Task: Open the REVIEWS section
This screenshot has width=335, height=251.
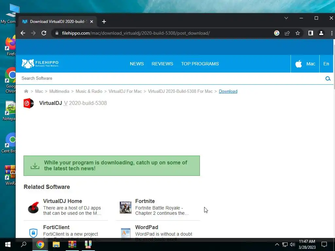Action: coord(162,64)
